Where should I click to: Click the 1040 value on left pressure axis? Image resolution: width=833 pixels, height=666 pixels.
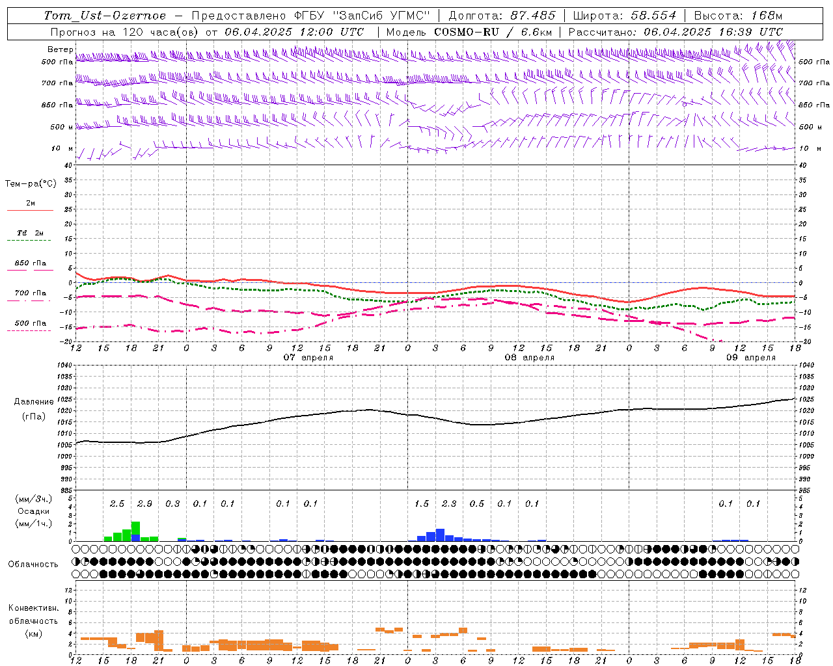(x=64, y=366)
